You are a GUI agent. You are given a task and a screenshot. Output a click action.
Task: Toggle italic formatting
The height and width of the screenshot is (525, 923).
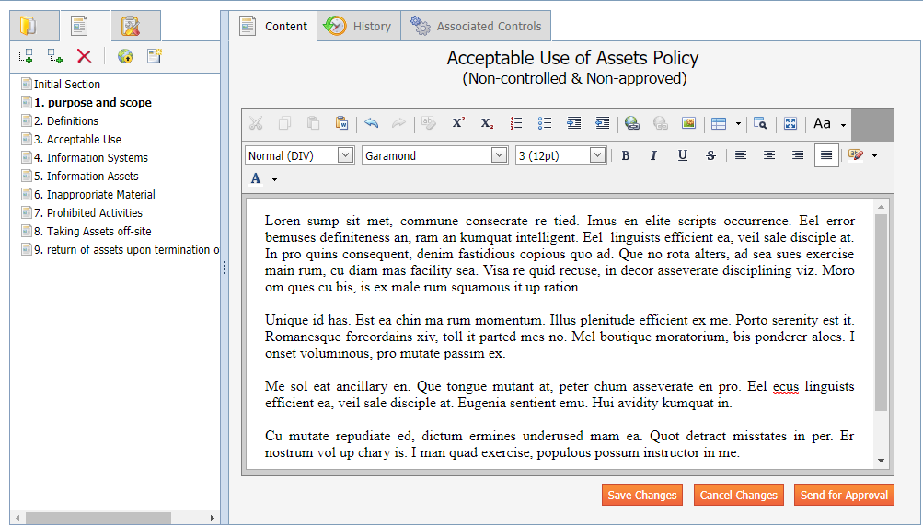653,155
